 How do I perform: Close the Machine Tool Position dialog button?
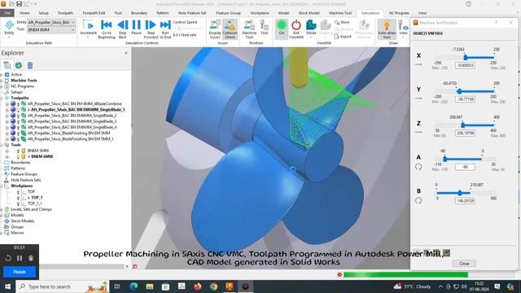pyautogui.click(x=464, y=264)
